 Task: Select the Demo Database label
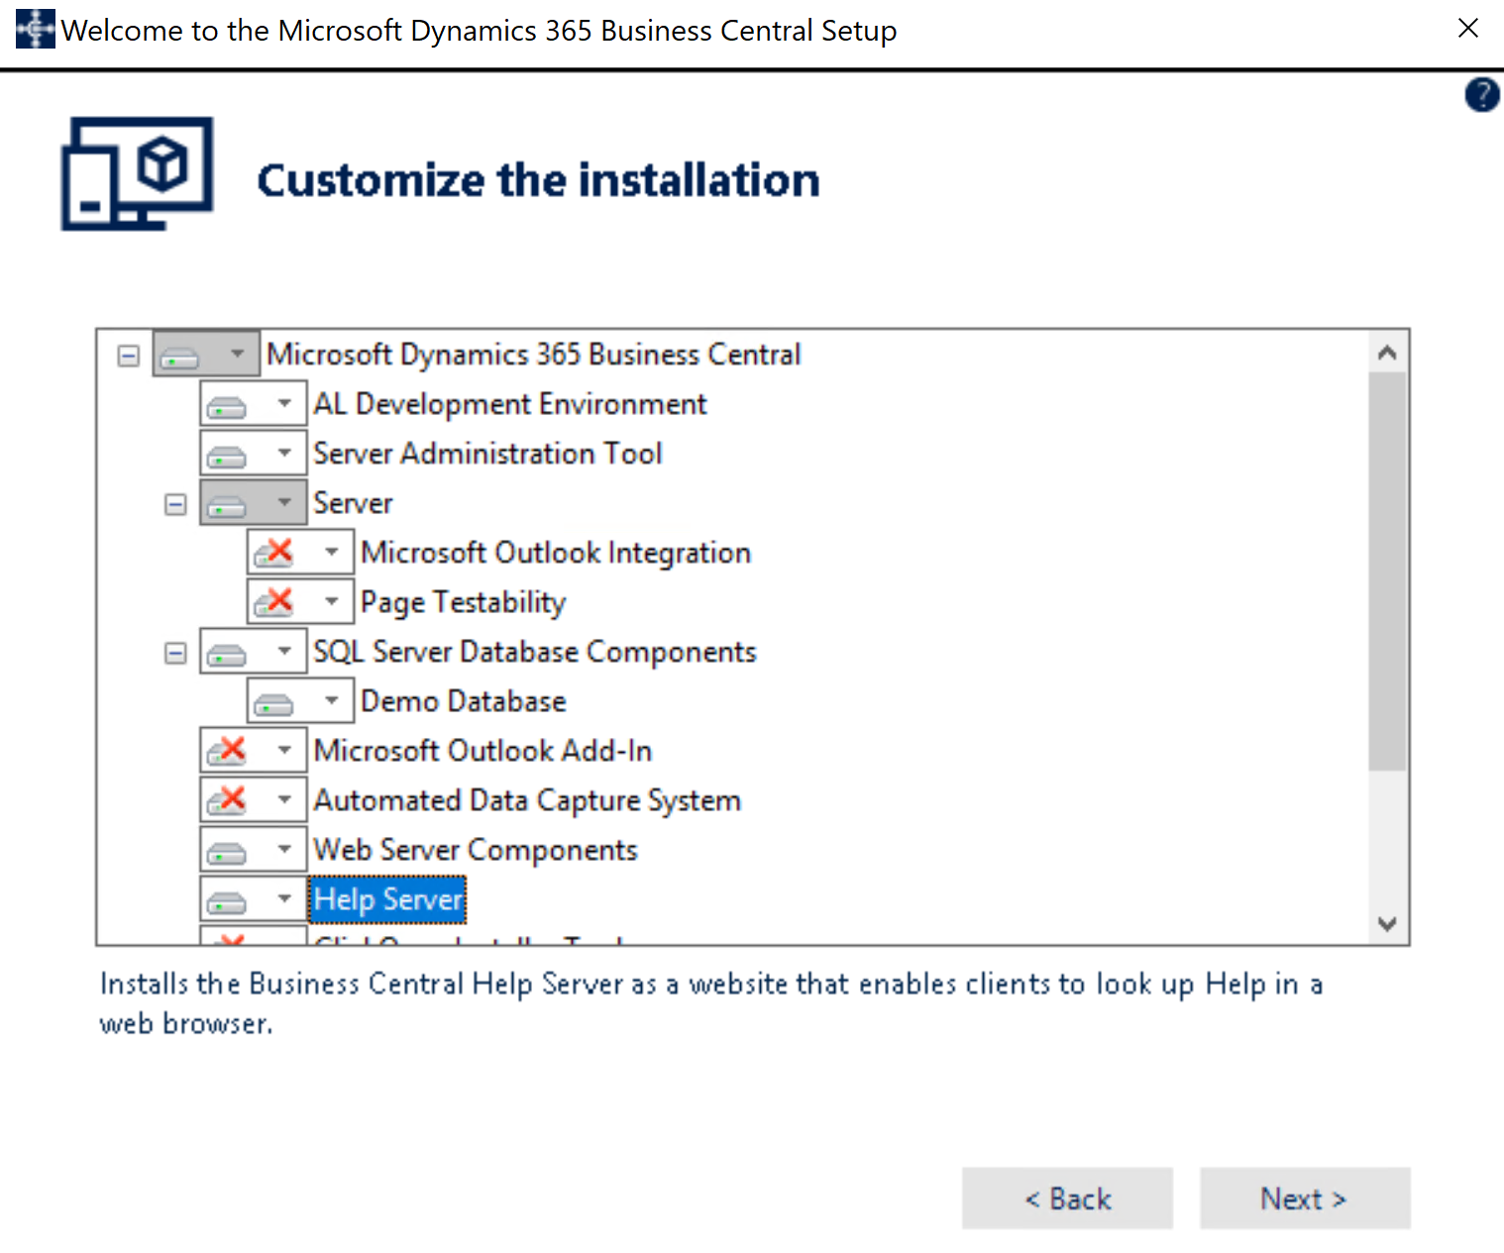point(463,701)
